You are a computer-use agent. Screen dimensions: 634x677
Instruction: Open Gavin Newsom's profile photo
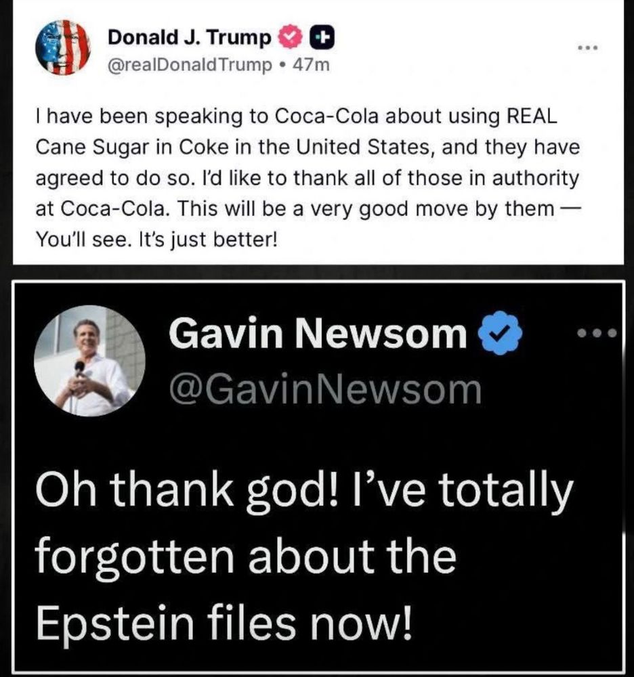tap(89, 361)
